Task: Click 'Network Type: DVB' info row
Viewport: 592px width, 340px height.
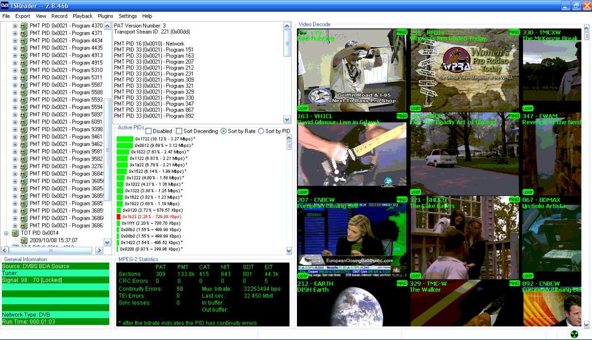Action: click(x=56, y=315)
